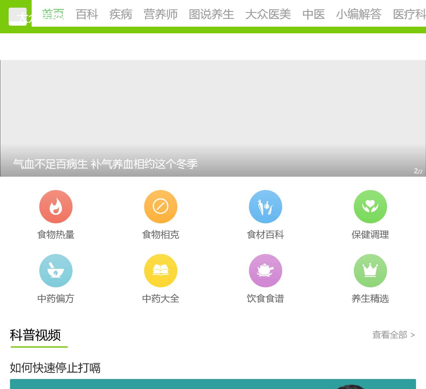Open the 大众医美 page

pyautogui.click(x=268, y=15)
